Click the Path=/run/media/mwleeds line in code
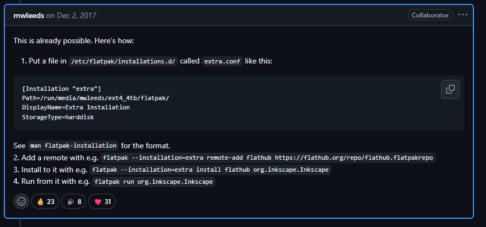Screen dimensions: 486x227 pyautogui.click(x=95, y=98)
